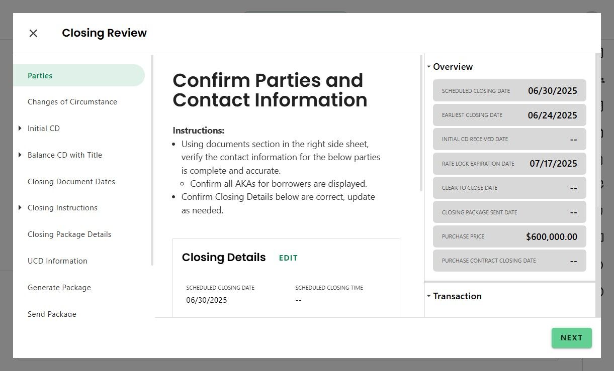The width and height of the screenshot is (614, 371).
Task: Open Closing Package Details step
Action: tap(69, 234)
